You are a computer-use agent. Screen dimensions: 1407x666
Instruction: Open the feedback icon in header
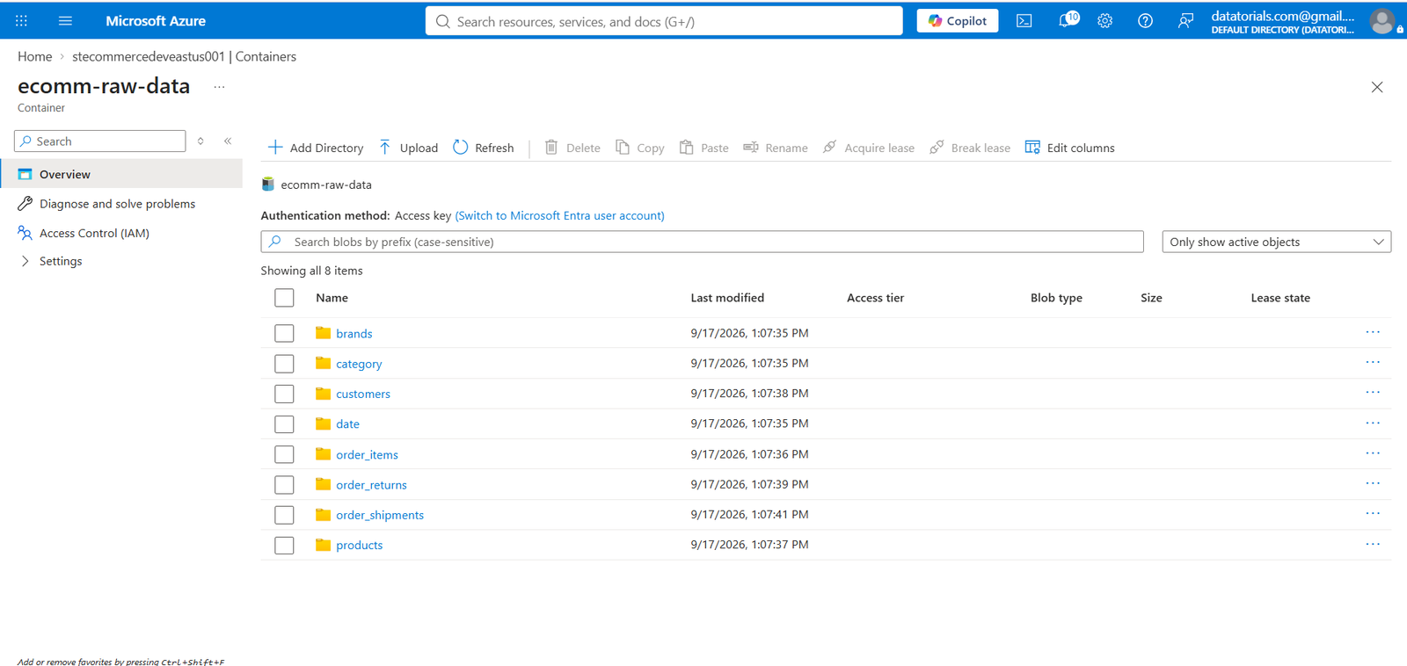click(1185, 21)
